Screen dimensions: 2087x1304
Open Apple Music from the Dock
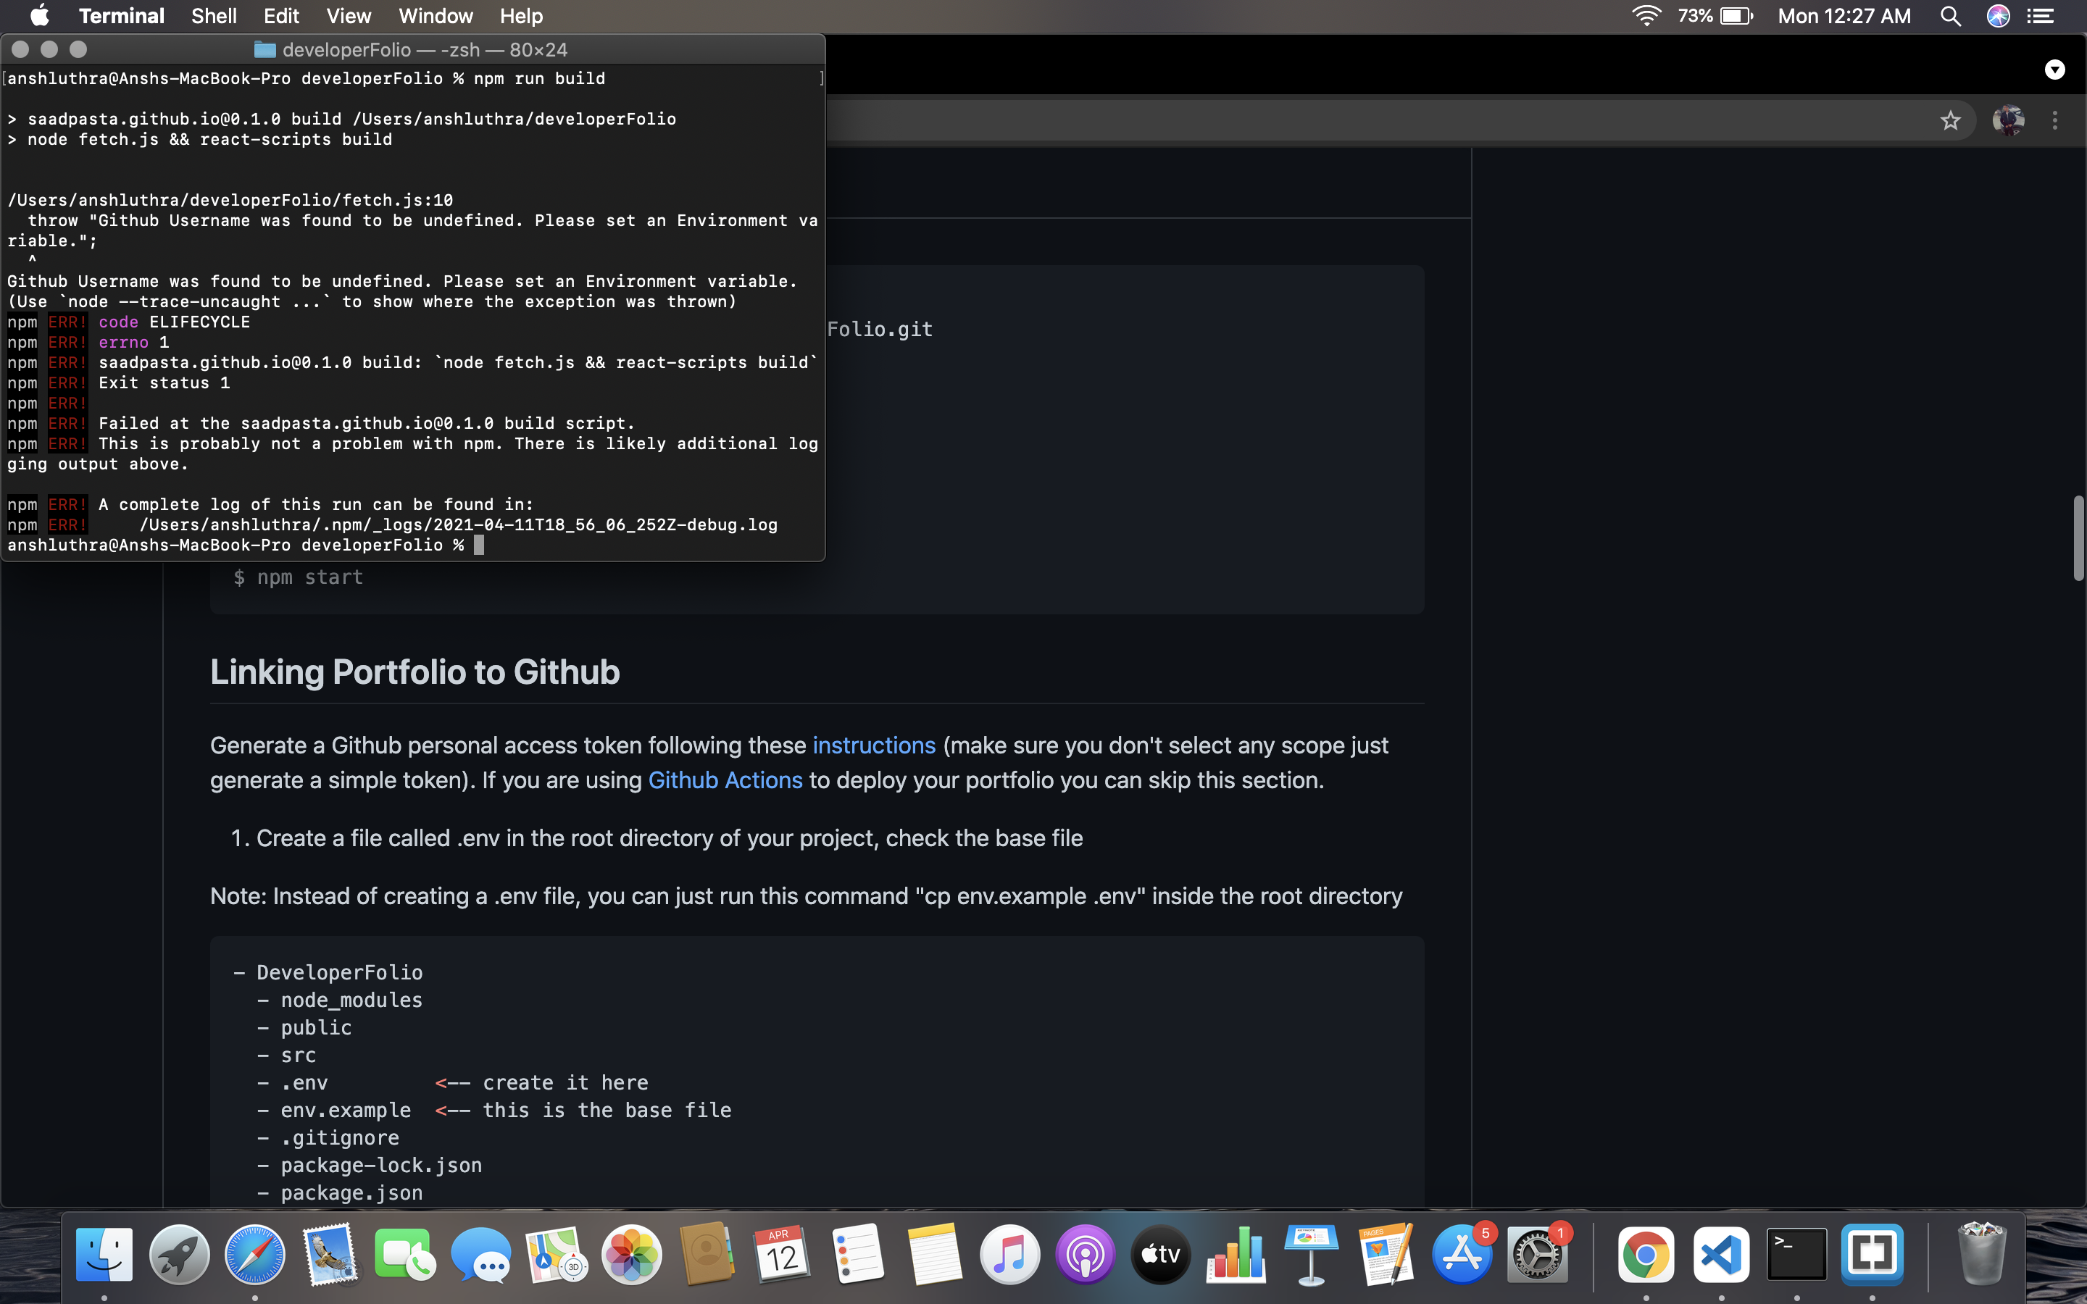(x=1009, y=1255)
